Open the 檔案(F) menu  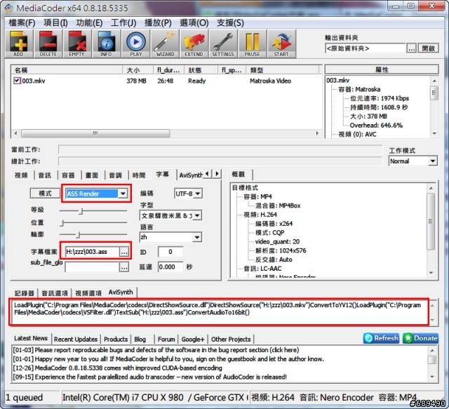point(22,22)
